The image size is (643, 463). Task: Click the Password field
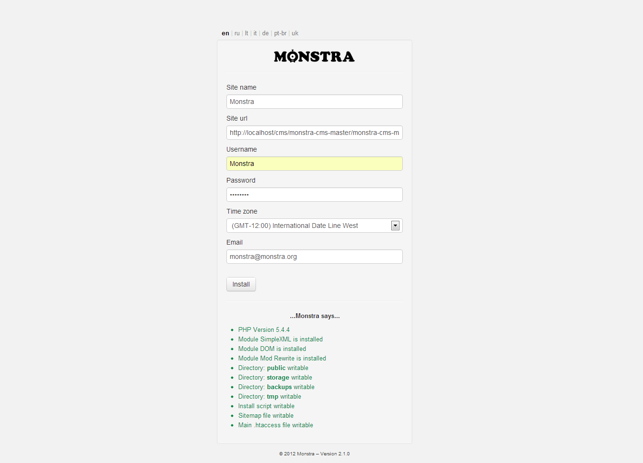314,195
